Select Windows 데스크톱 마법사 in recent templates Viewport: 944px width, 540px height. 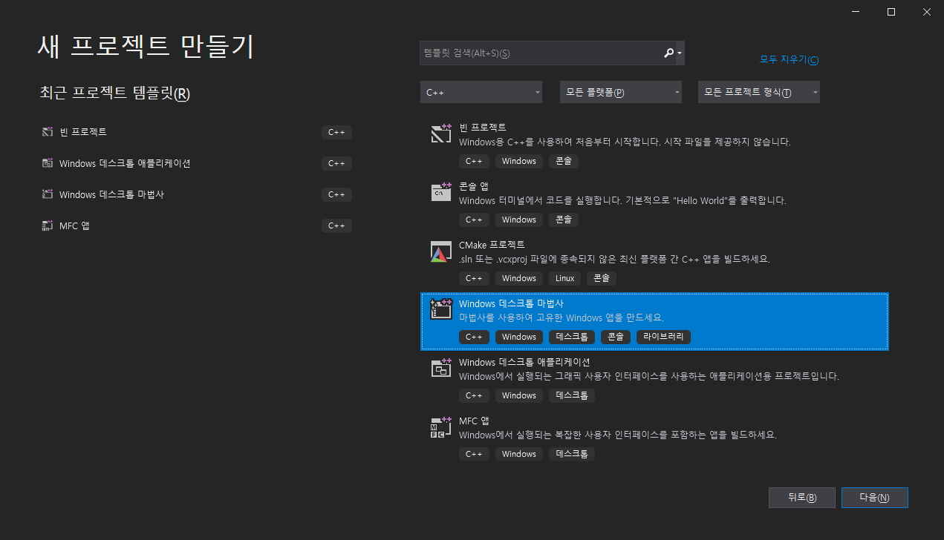click(x=111, y=194)
